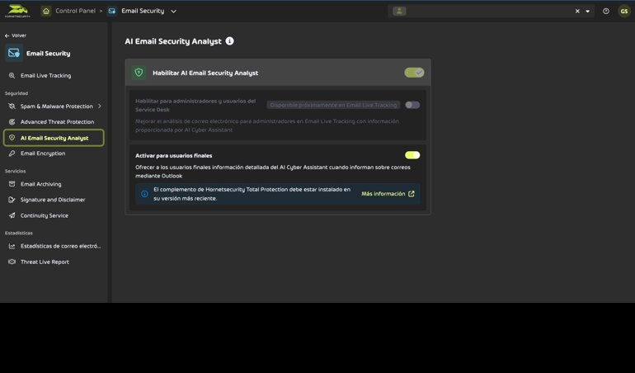Open the GS user avatar menu
This screenshot has height=373, width=635.
624,12
